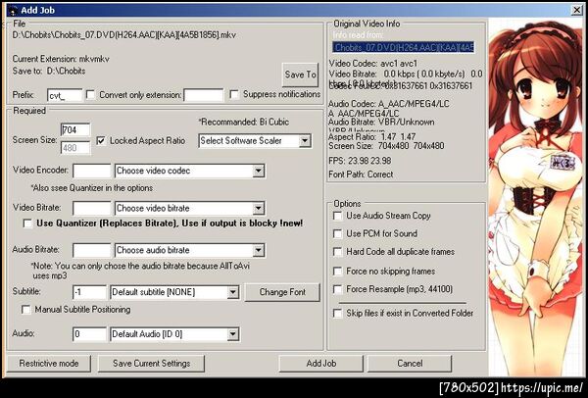Click the screen width field showing 704
Screen dimensions: 588x398
point(75,129)
